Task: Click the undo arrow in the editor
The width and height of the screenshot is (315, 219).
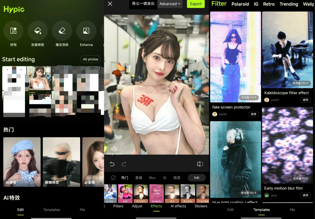Action: pos(112,164)
